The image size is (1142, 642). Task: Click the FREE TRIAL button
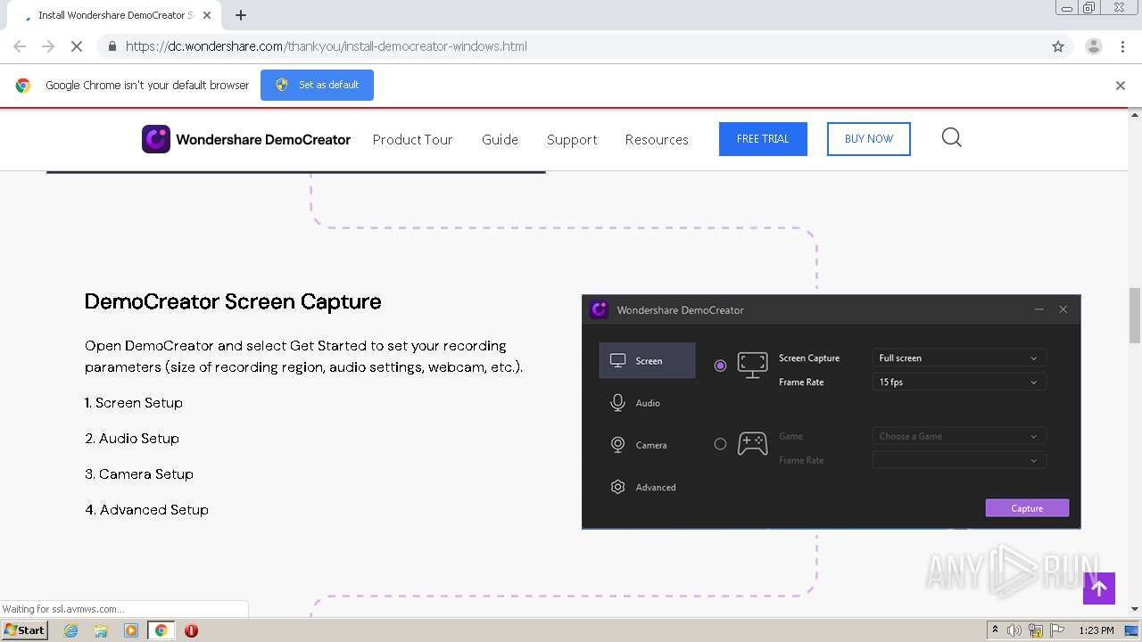coord(763,139)
